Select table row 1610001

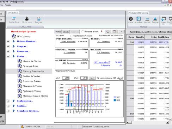coord(148,42)
